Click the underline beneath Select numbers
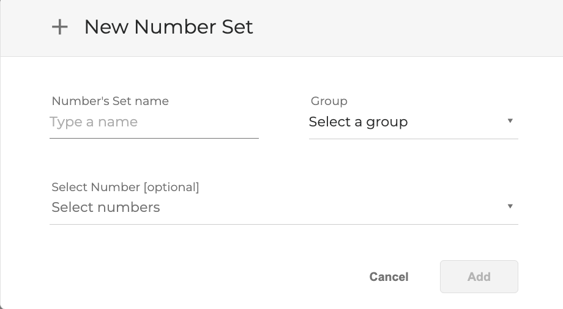Viewport: 563px width, 309px height. pyautogui.click(x=283, y=224)
